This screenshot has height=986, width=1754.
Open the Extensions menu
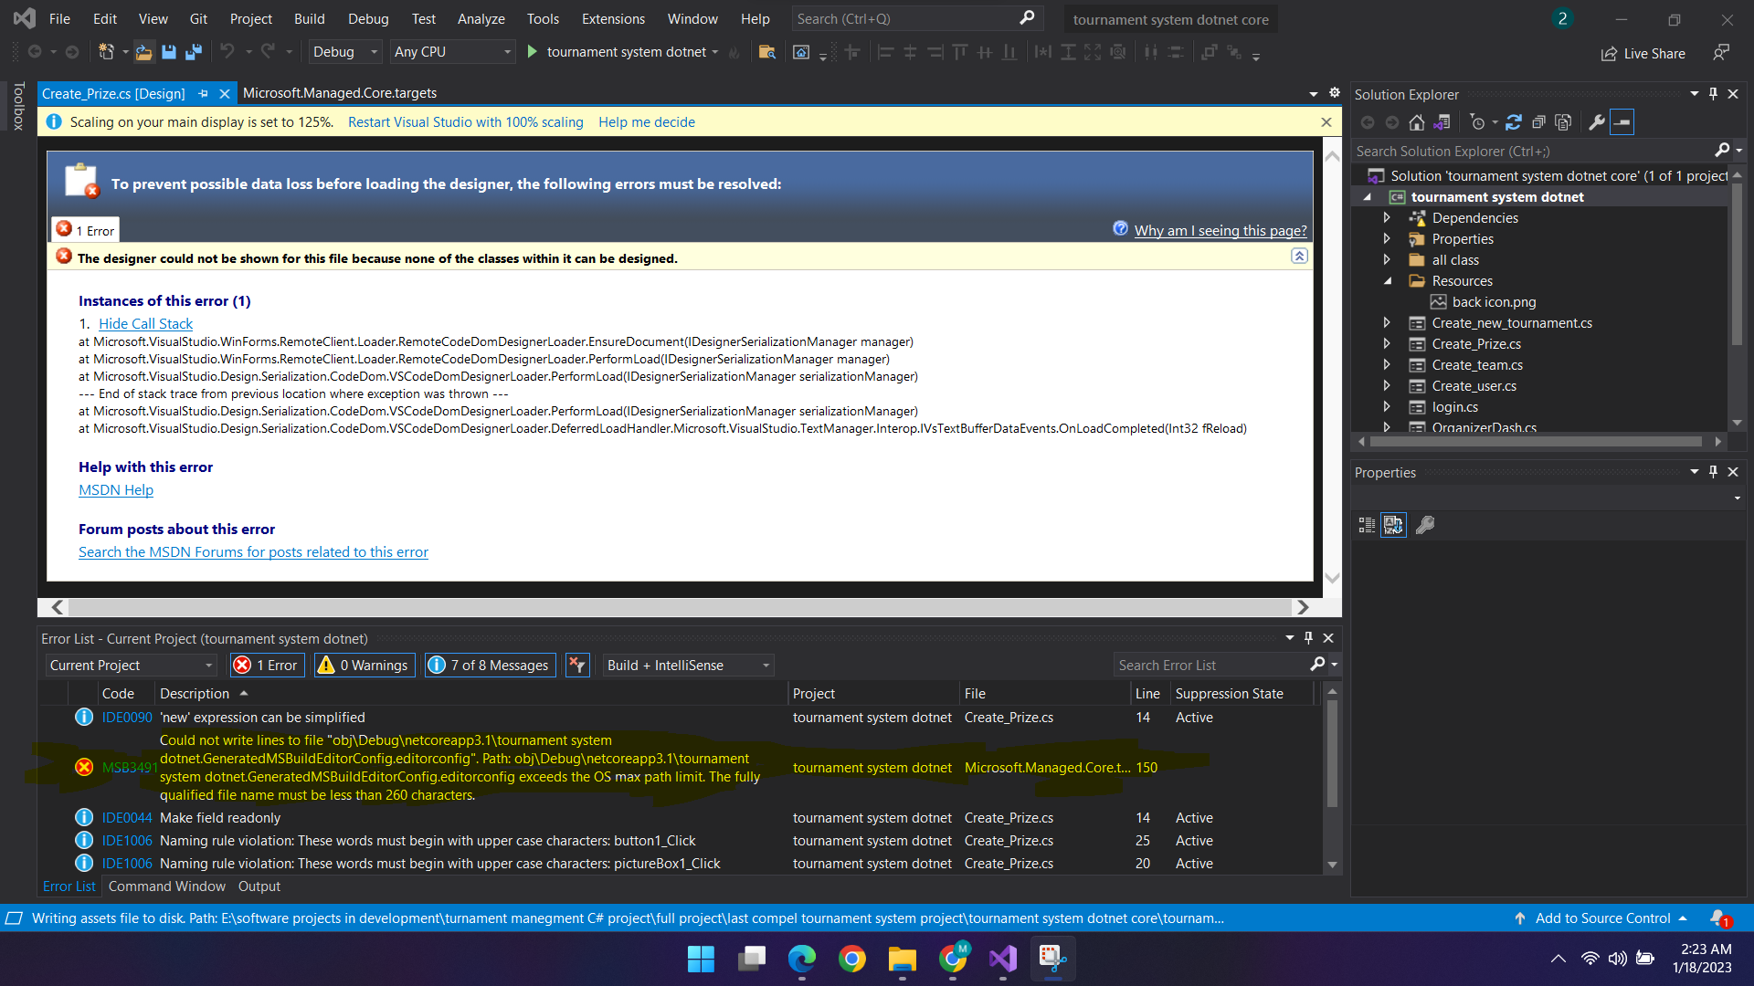click(613, 18)
